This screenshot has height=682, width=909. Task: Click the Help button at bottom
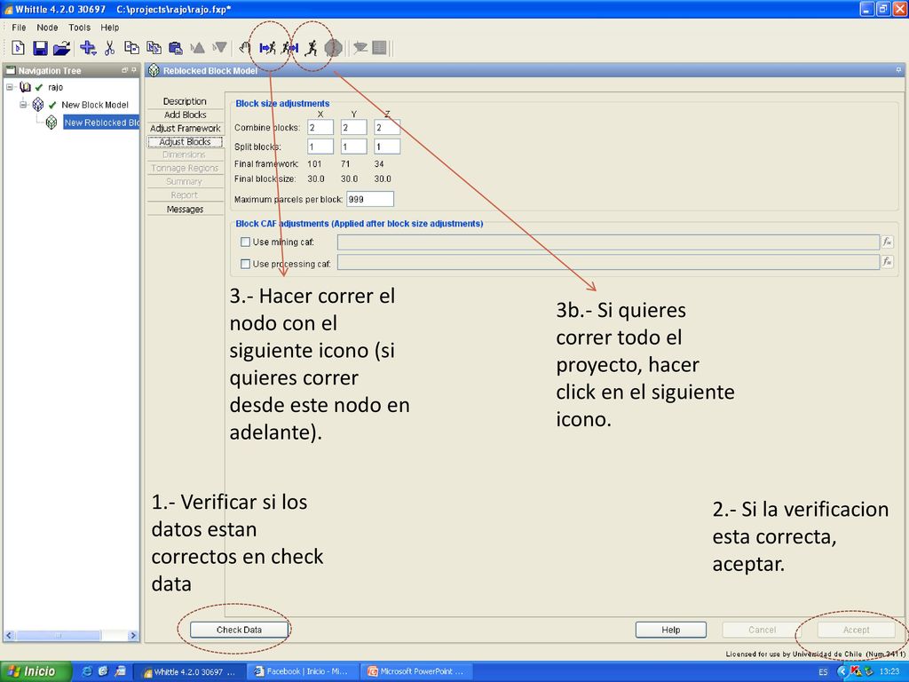click(x=671, y=630)
